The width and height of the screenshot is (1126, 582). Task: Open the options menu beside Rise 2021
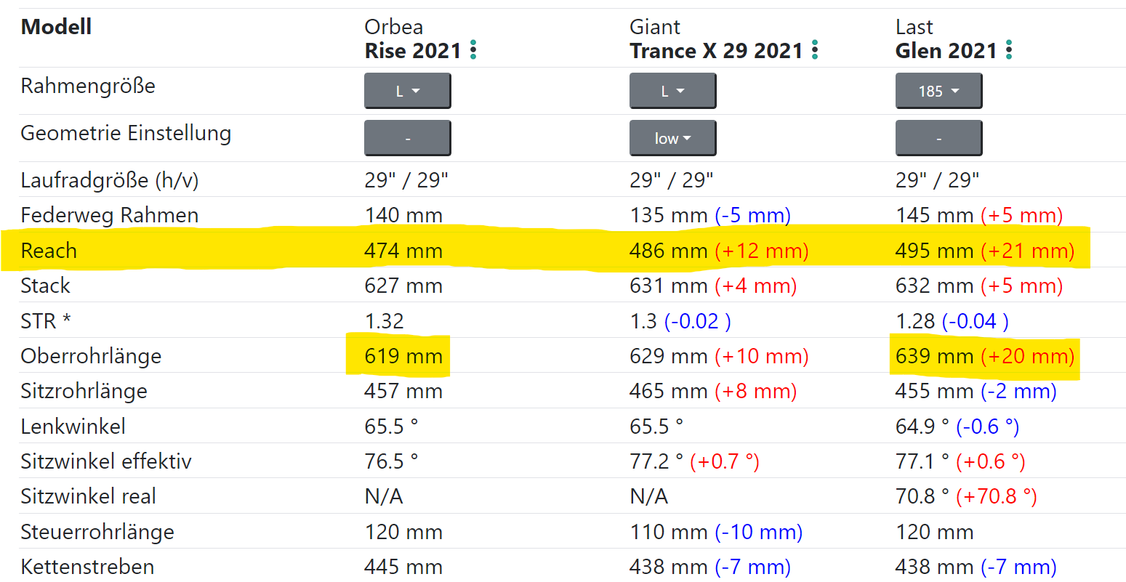[473, 50]
